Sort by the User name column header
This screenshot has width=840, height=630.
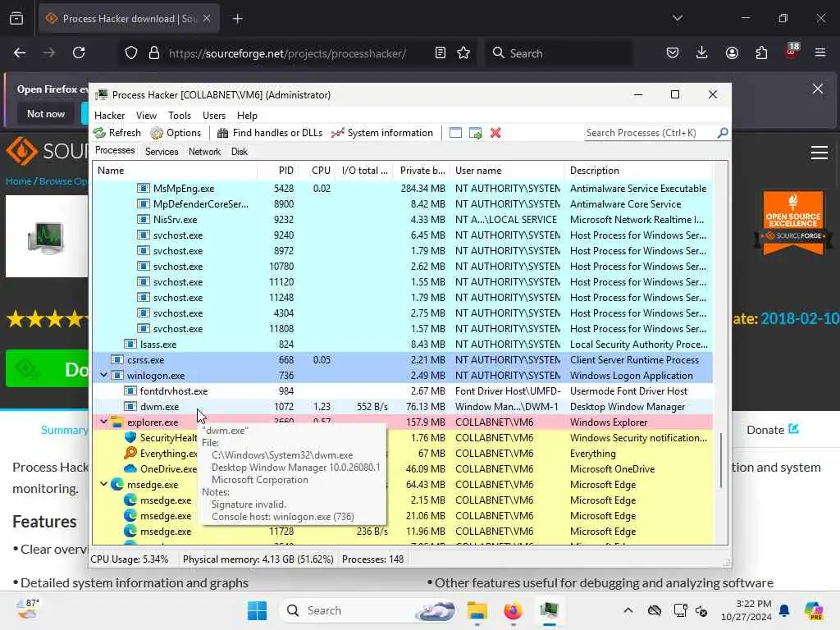tap(507, 171)
